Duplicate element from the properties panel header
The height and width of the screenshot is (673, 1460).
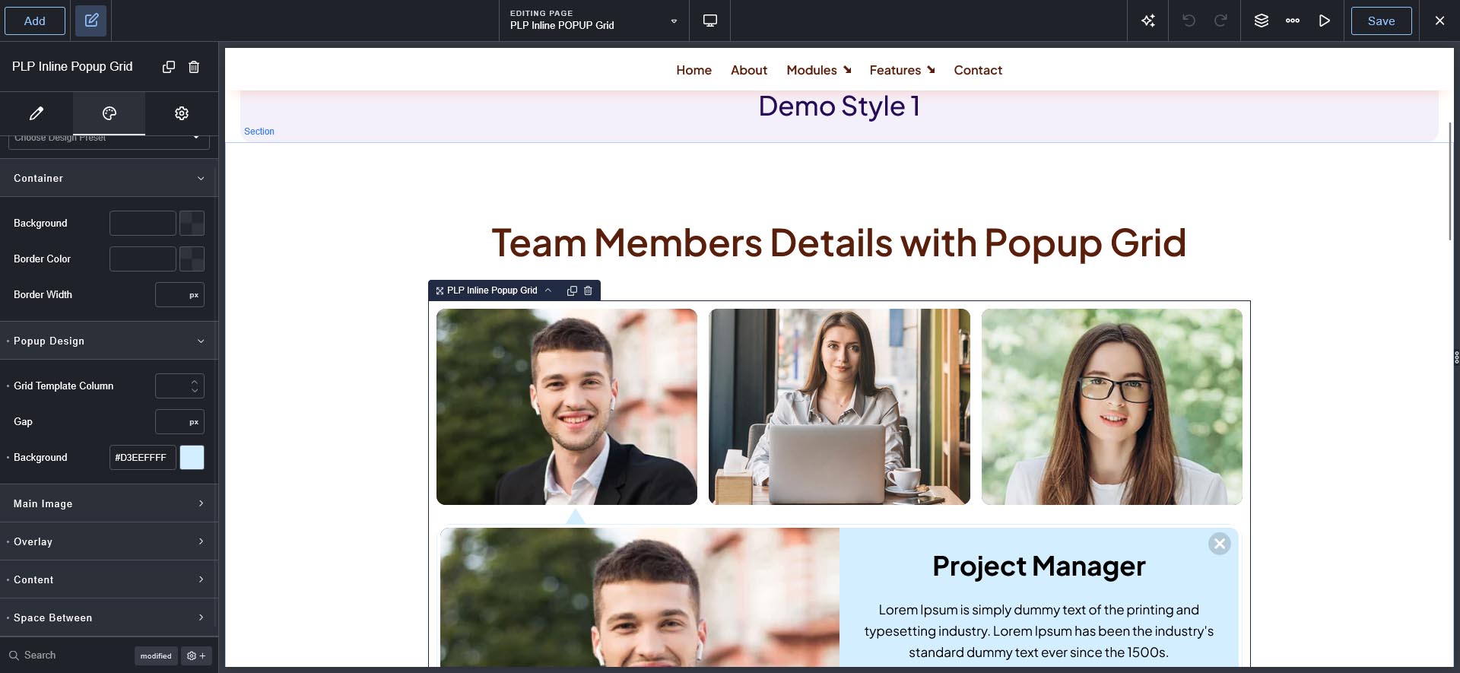(x=169, y=67)
